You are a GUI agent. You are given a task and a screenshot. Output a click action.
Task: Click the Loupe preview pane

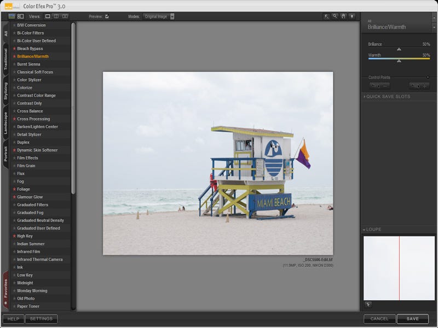(x=399, y=268)
